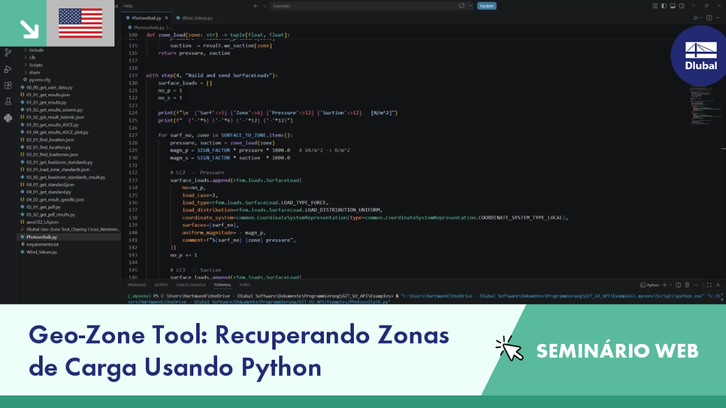Click the new terminal plus icon
The image size is (726, 408).
coord(665,285)
